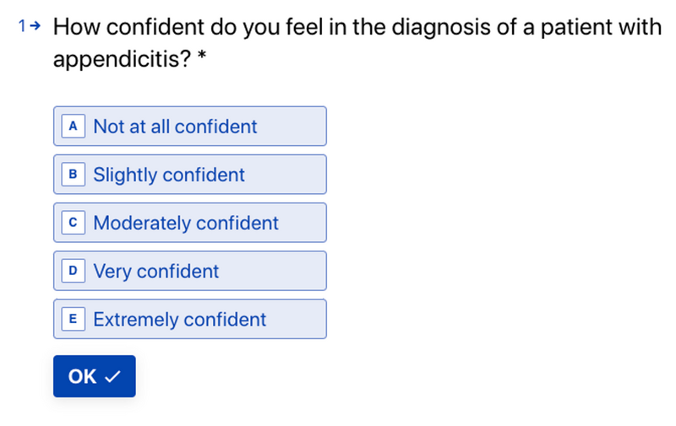The width and height of the screenshot is (676, 426).
Task: Click empty right area of 'Slightly confident' row
Action: [286, 175]
